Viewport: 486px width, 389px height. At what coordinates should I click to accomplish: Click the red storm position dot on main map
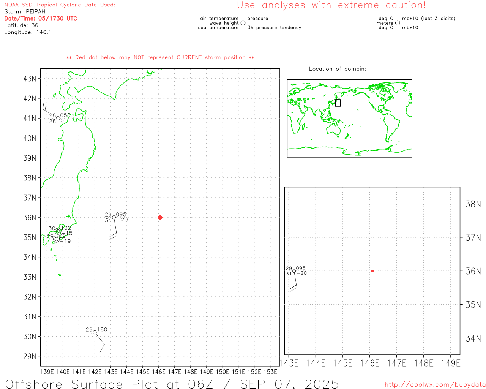tap(160, 217)
